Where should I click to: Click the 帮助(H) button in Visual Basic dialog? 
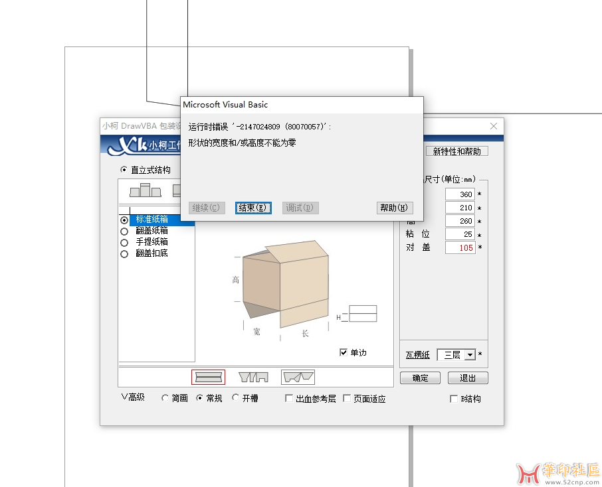pos(394,208)
